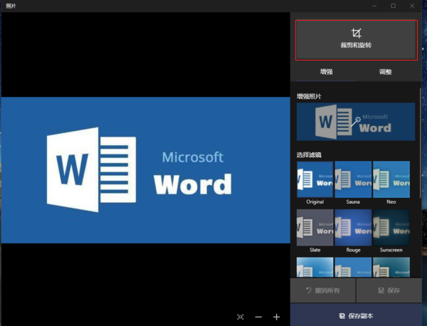Switch to the 增强 tab

326,72
